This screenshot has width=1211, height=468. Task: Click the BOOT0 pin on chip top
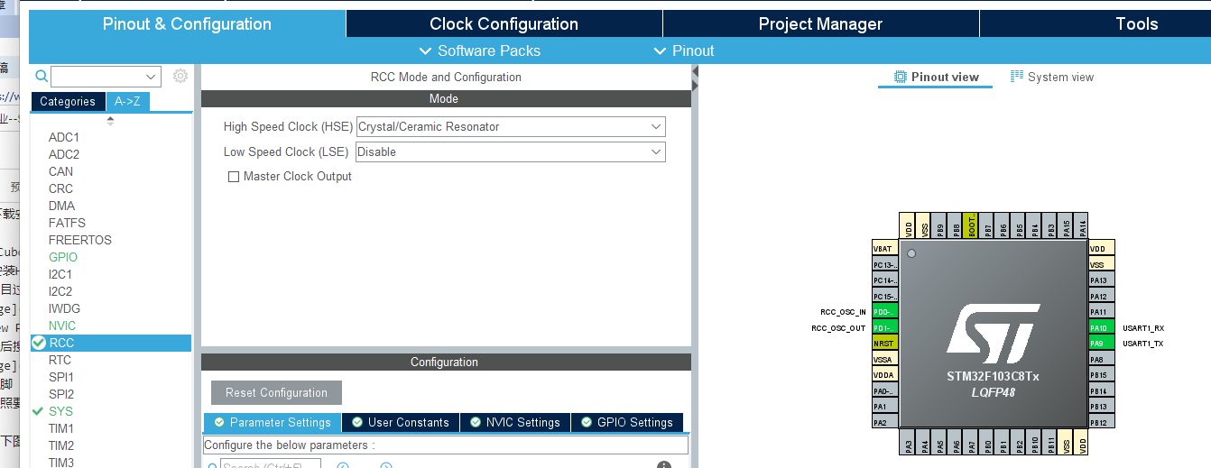(970, 225)
